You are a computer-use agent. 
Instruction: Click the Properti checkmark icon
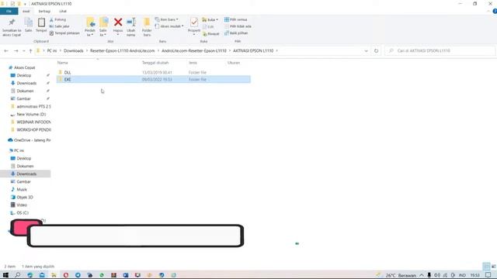click(x=194, y=22)
